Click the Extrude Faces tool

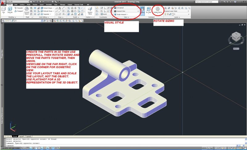[47, 11]
